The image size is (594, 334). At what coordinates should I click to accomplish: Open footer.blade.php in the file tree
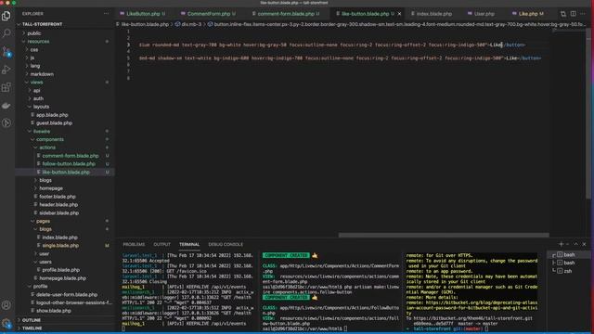(58, 197)
